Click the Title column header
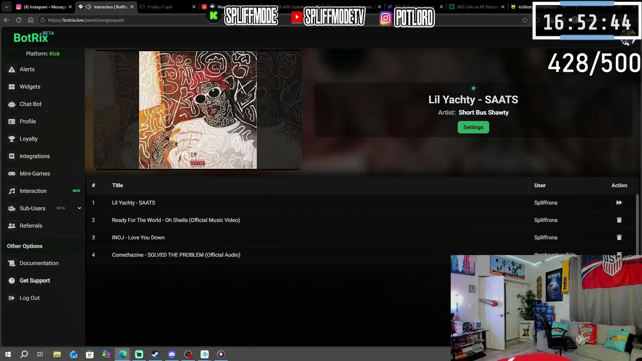The width and height of the screenshot is (642, 361). coord(117,186)
